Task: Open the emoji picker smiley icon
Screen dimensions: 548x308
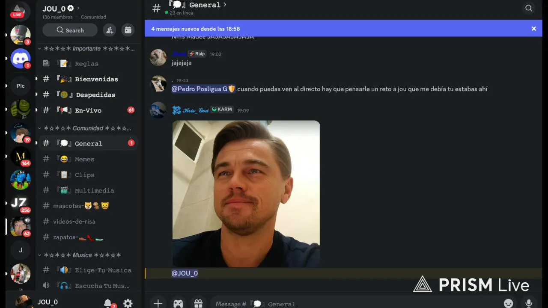Action: (508, 303)
